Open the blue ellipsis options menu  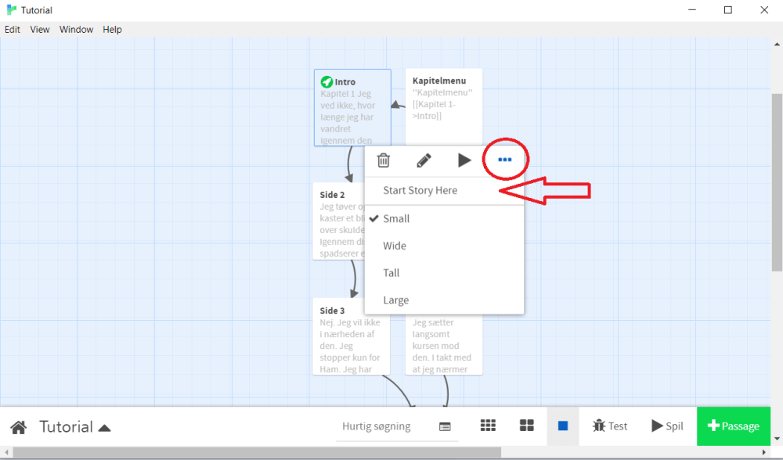(505, 160)
